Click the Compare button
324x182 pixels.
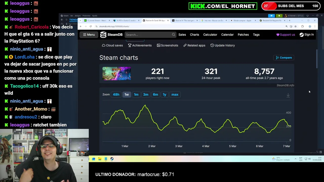click(284, 58)
